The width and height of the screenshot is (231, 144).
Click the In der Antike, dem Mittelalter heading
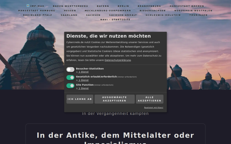click(x=115, y=138)
